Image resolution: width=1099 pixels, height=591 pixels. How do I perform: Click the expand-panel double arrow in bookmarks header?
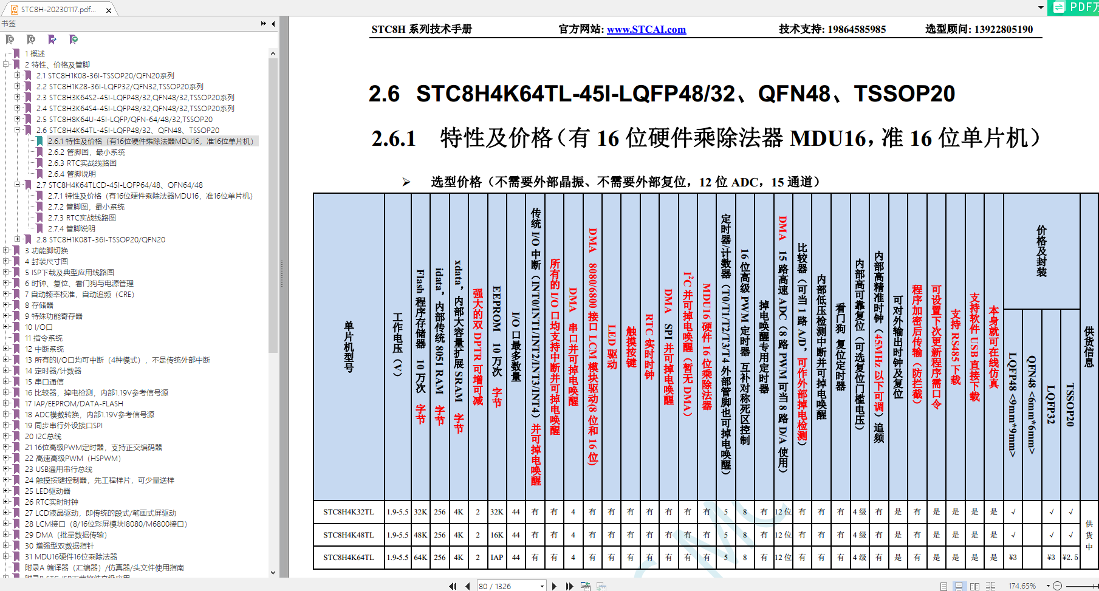pyautogui.click(x=263, y=24)
